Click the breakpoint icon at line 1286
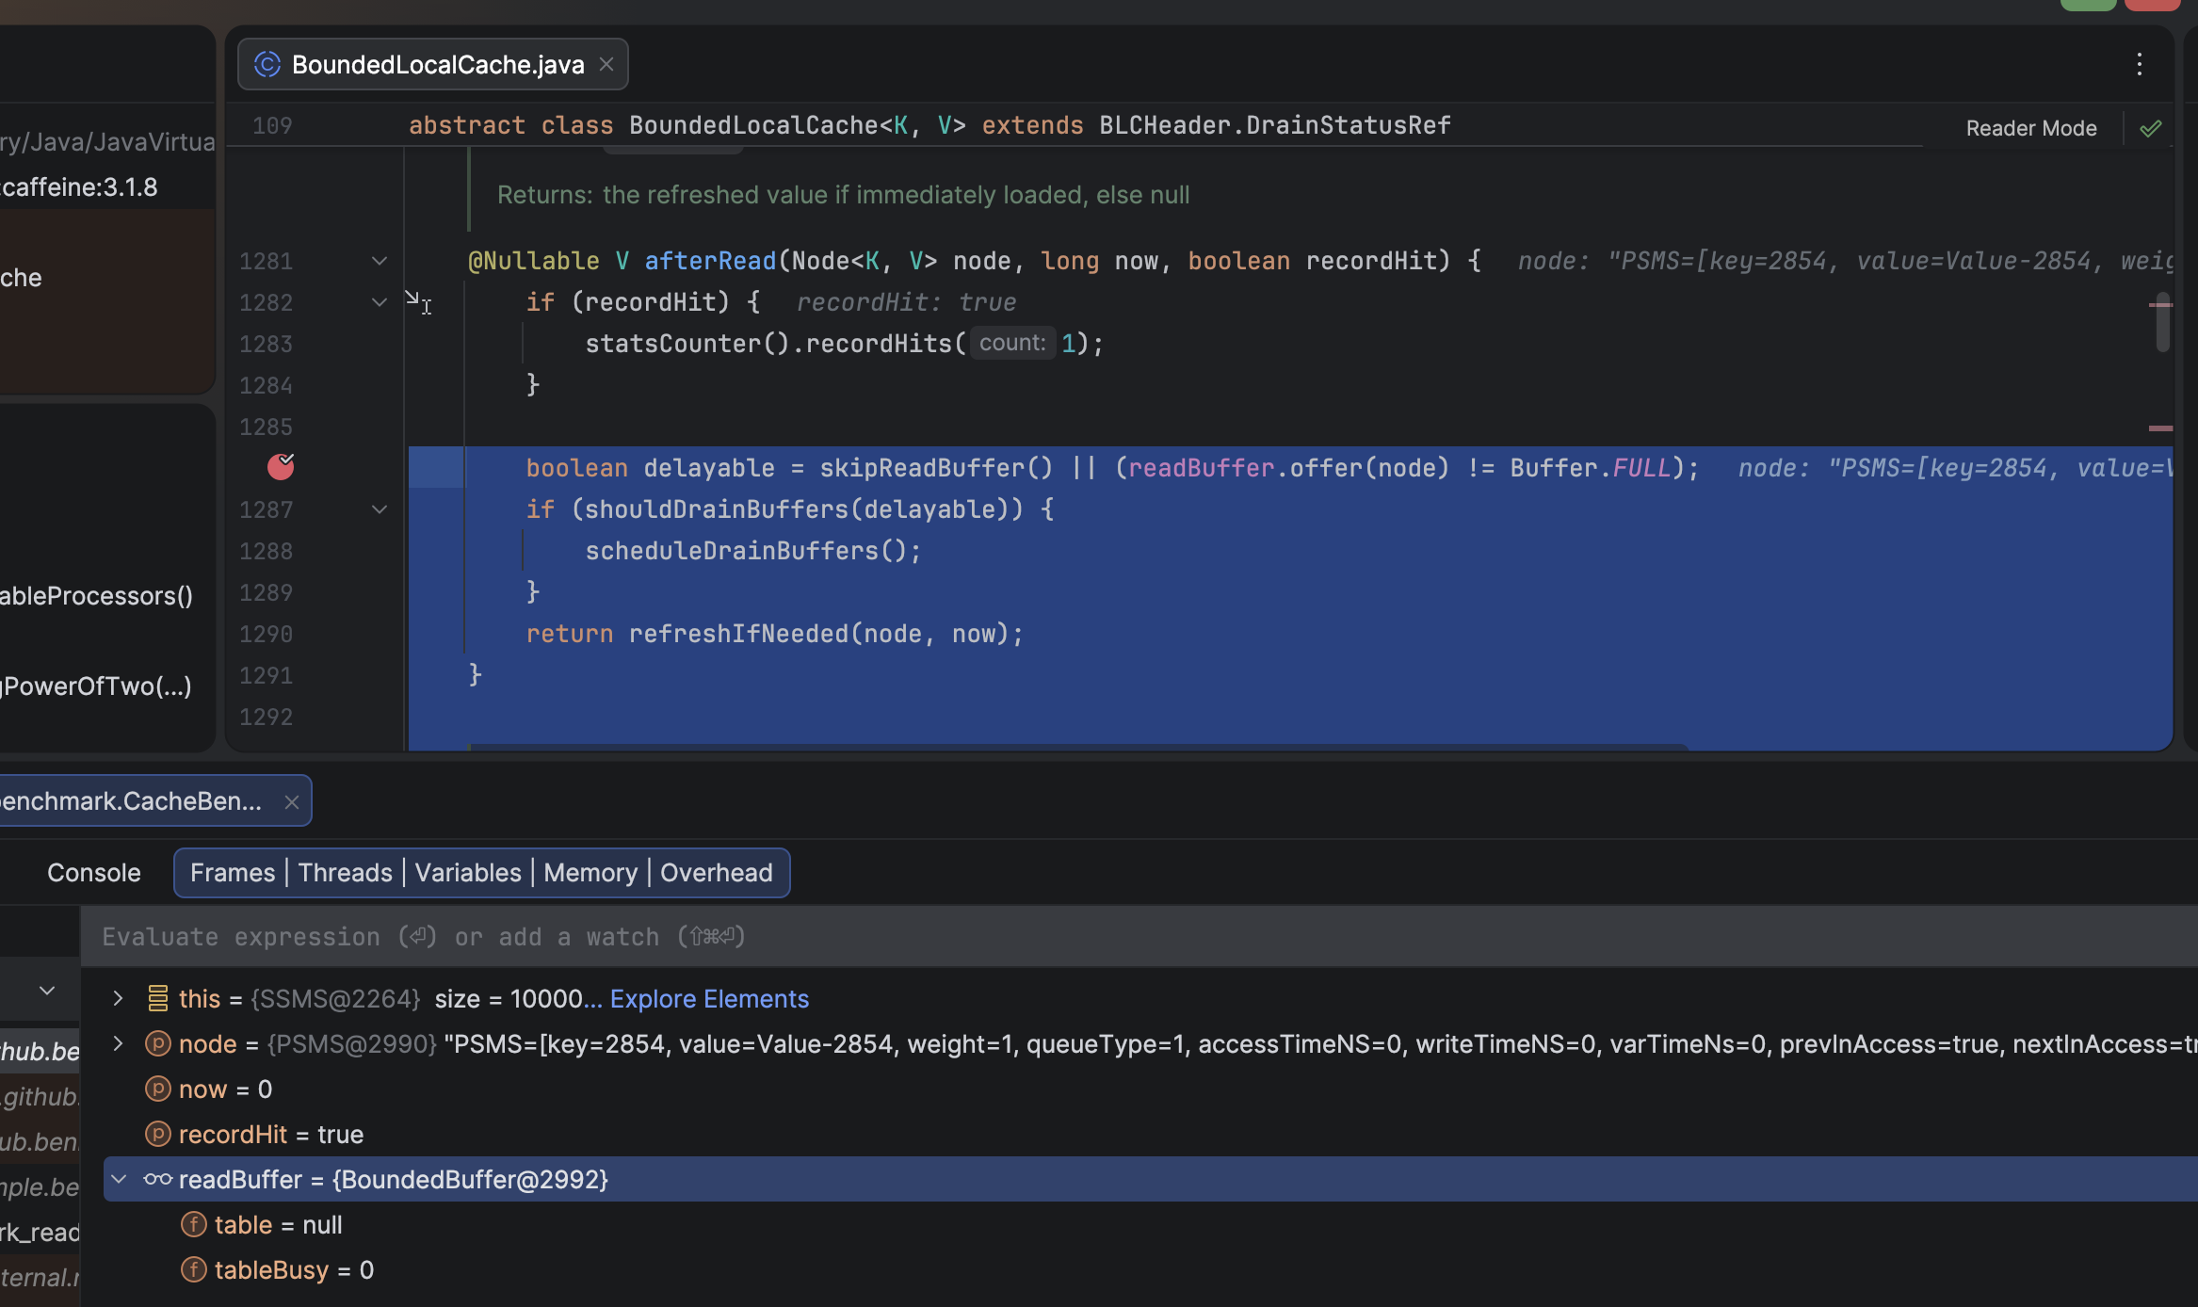The width and height of the screenshot is (2198, 1307). (281, 466)
